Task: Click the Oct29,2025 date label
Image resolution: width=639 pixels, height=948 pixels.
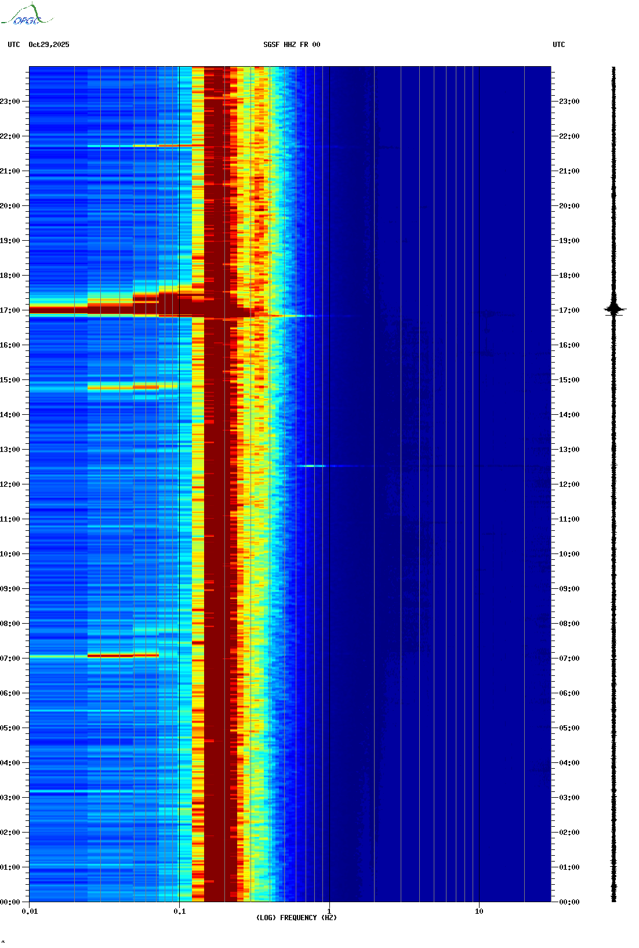Action: (x=49, y=45)
